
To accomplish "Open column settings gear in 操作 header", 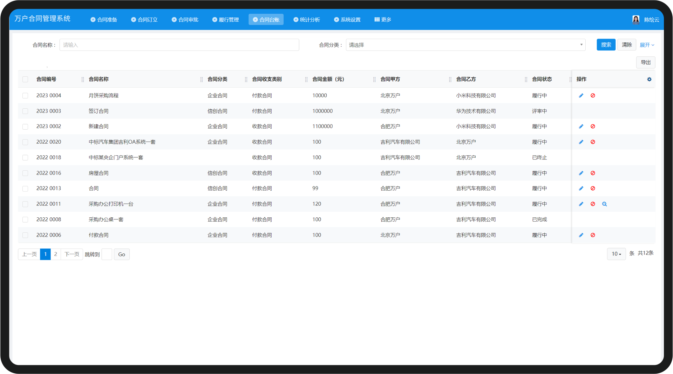I will pos(649,79).
